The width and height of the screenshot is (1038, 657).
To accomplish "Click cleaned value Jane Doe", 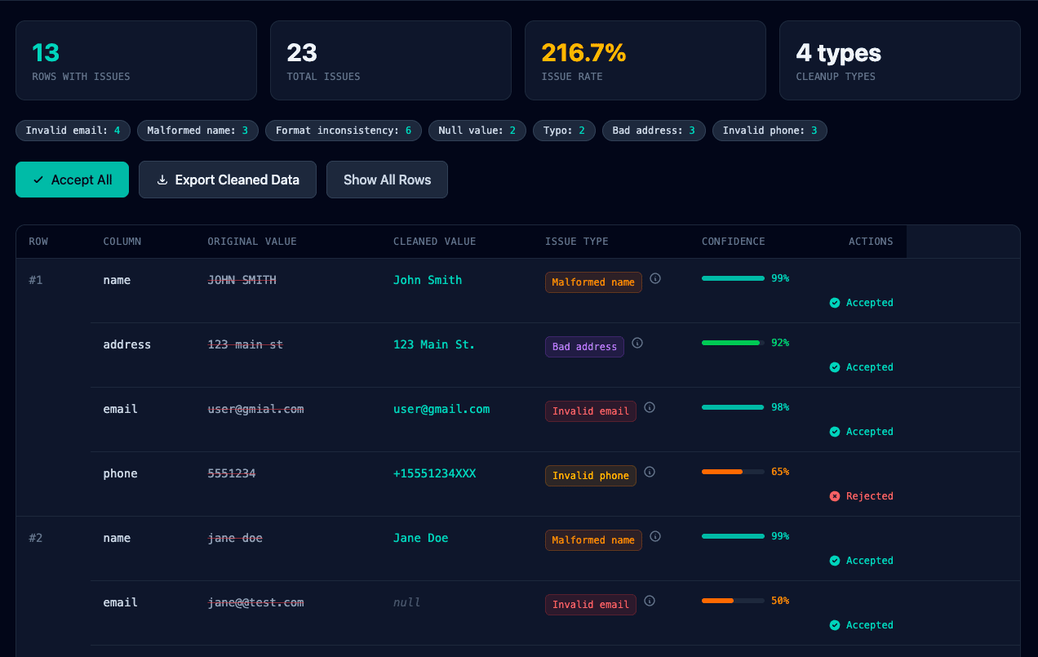I will point(421,538).
